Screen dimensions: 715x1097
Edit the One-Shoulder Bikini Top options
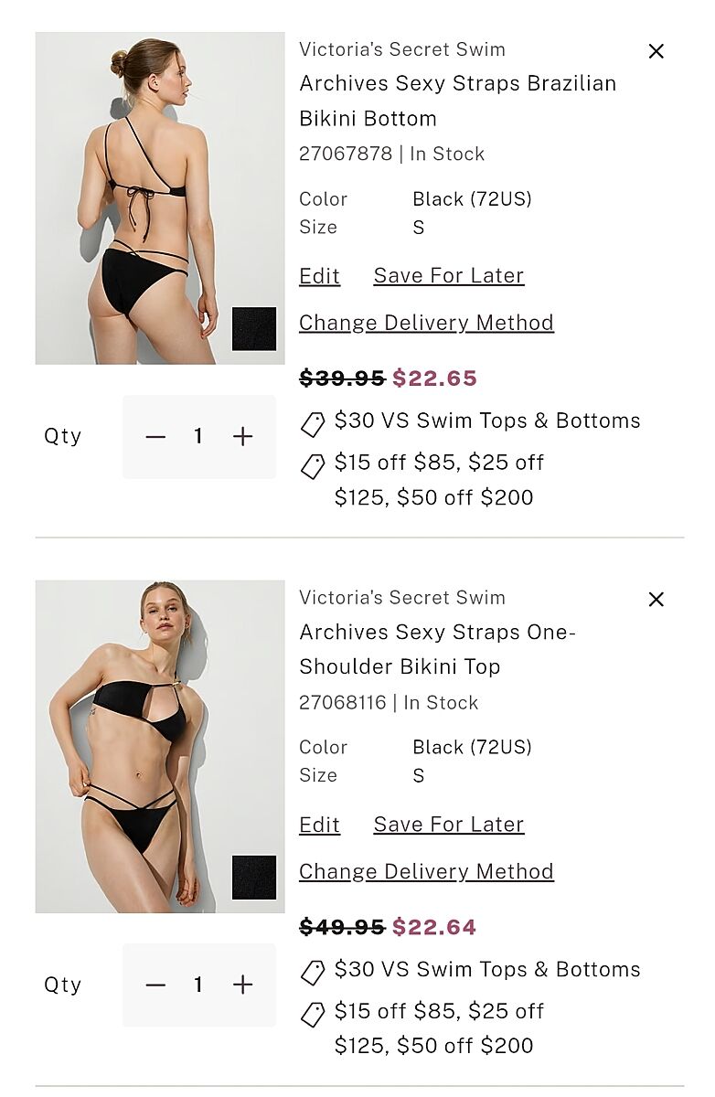tap(319, 825)
